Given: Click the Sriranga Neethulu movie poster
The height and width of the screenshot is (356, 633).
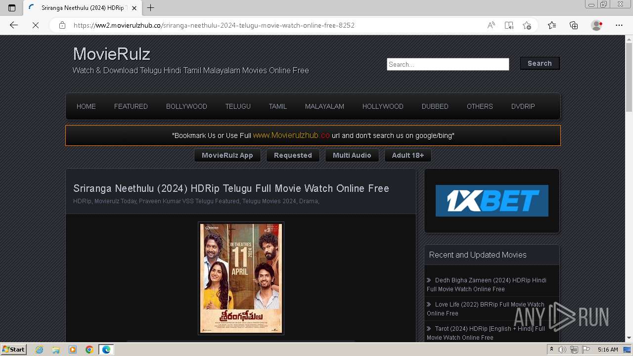Looking at the screenshot, I should click(x=241, y=278).
